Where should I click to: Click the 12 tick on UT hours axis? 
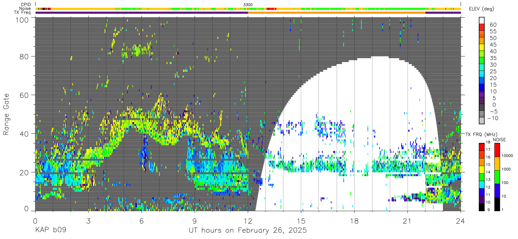248,221
